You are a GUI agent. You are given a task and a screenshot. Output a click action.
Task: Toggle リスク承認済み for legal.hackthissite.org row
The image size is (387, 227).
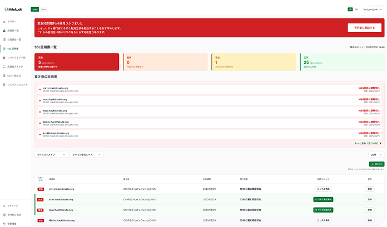(323, 210)
